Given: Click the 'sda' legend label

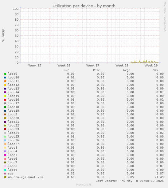Looking at the screenshot, I should 11,174.
